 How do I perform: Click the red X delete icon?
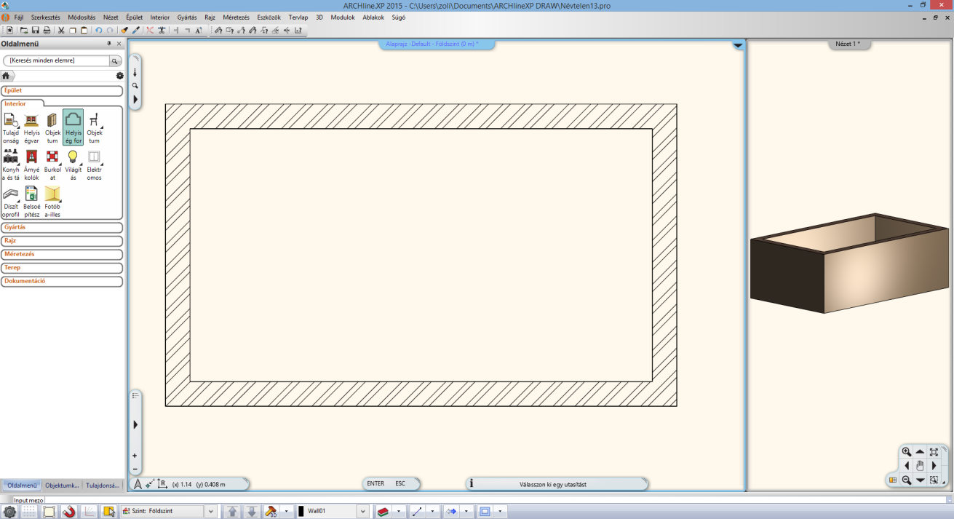150,31
